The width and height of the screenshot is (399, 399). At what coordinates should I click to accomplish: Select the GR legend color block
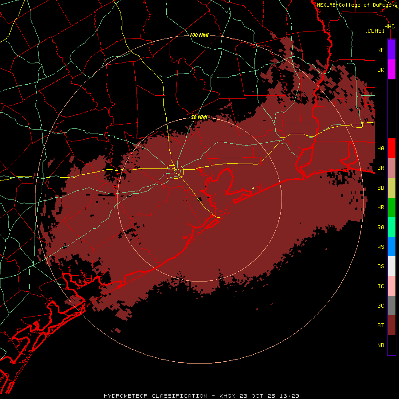tap(391, 168)
